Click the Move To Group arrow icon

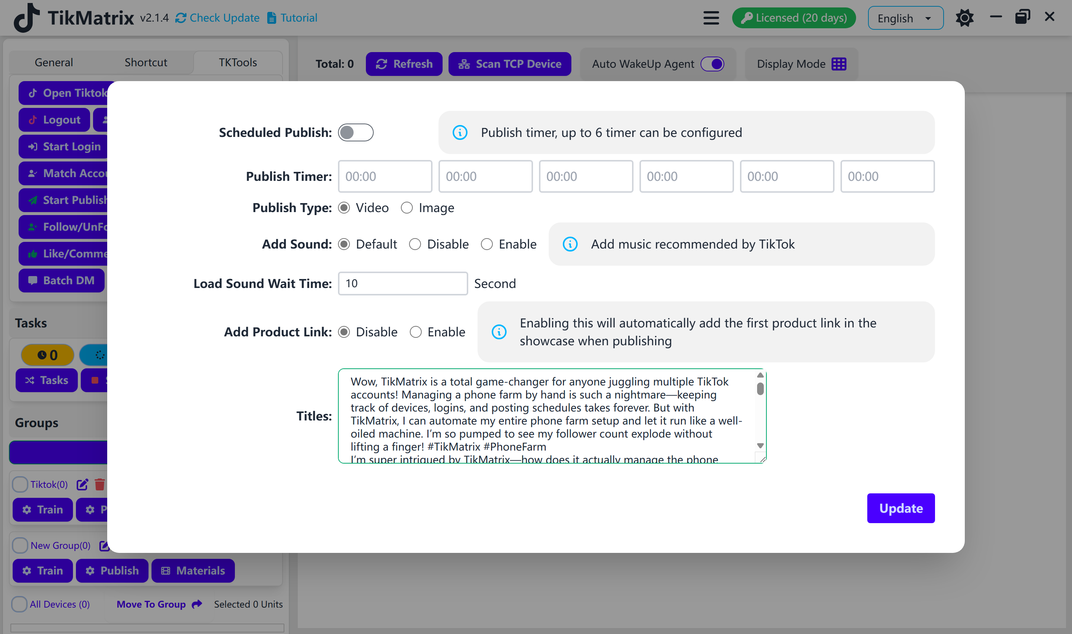click(x=197, y=604)
